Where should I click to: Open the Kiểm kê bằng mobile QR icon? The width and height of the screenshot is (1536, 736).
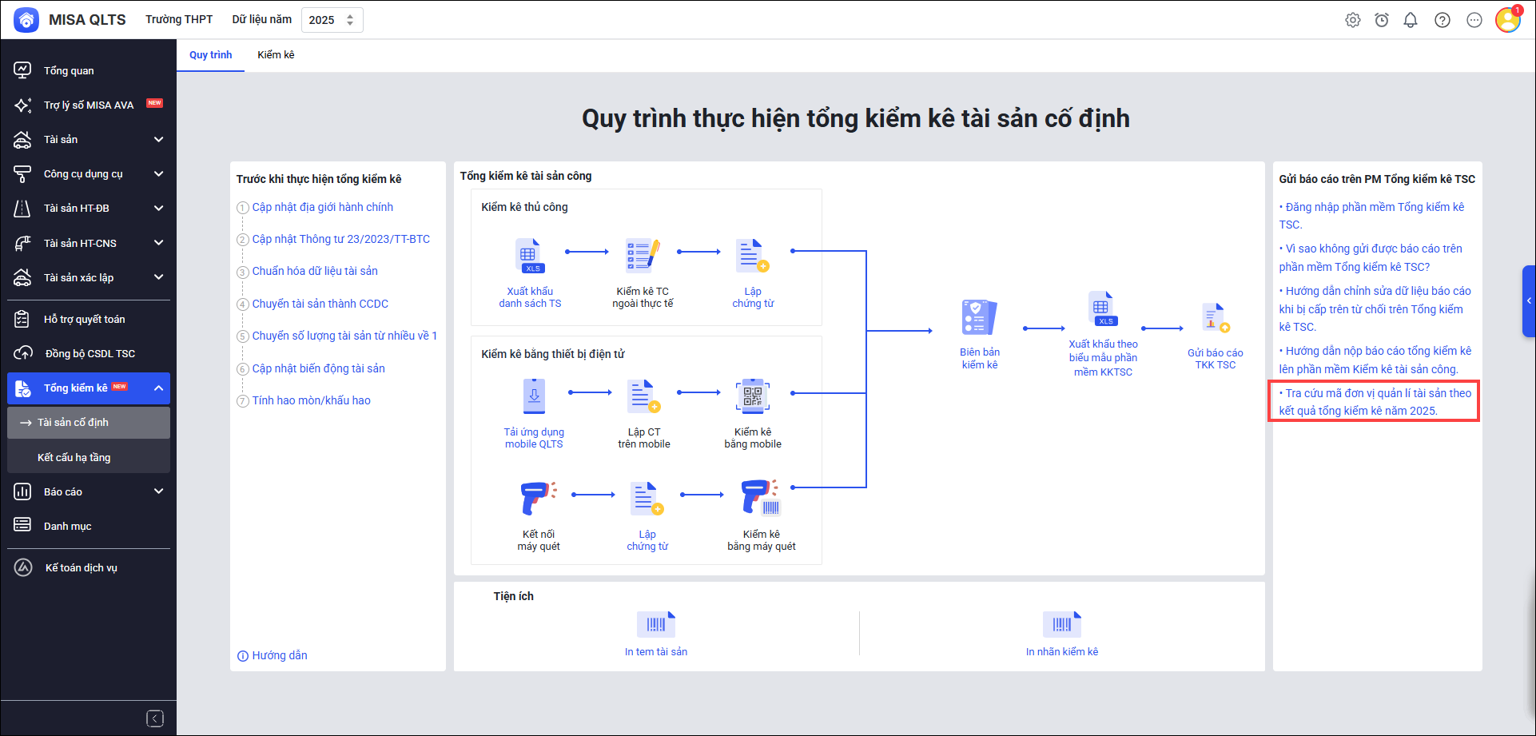(x=752, y=396)
